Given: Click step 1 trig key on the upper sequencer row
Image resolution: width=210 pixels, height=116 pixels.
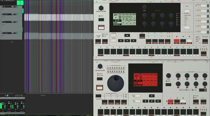Looking at the screenshot, I should tap(101, 52).
